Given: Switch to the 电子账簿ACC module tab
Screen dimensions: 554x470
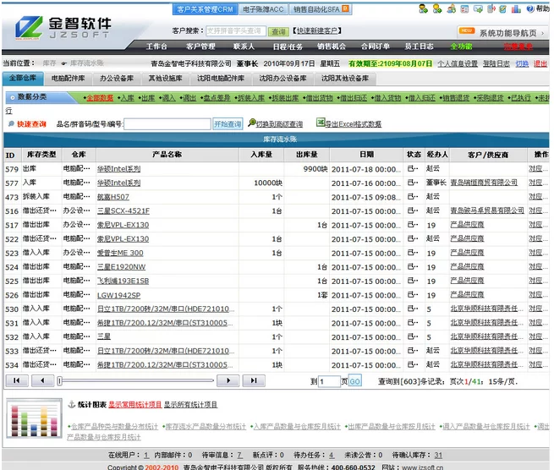Looking at the screenshot, I should pos(265,9).
